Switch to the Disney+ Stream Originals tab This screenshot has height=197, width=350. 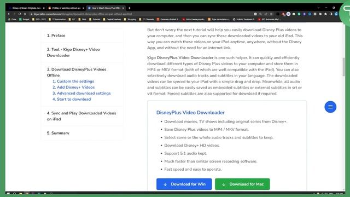click(x=26, y=8)
